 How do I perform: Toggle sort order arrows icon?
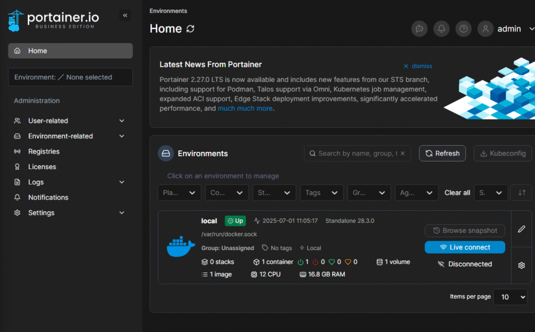tap(521, 193)
